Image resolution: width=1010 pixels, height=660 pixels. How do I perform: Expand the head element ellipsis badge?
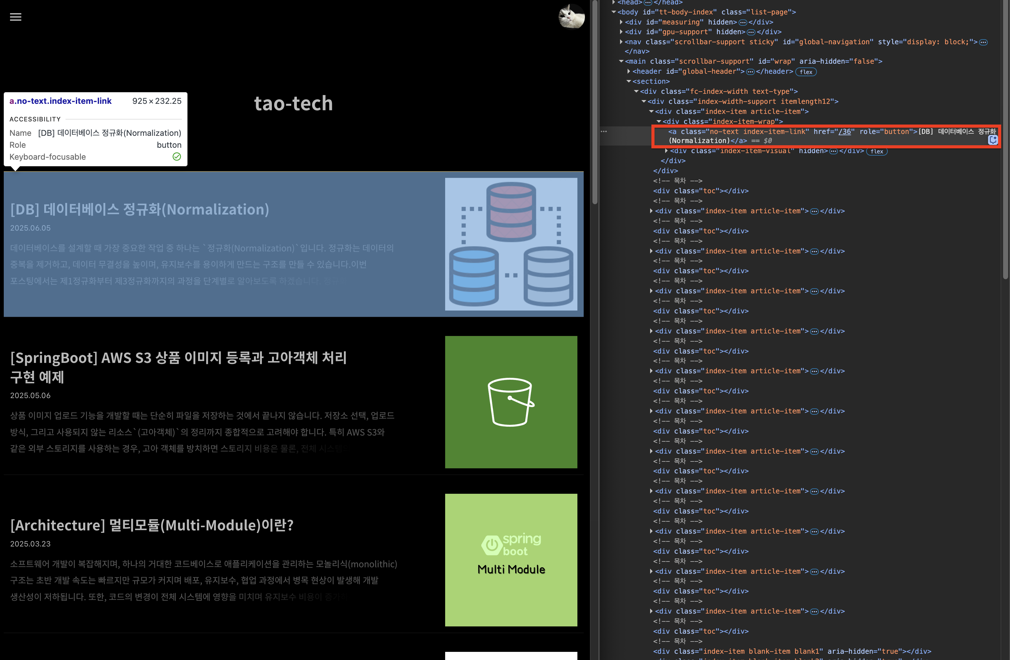[x=648, y=3]
